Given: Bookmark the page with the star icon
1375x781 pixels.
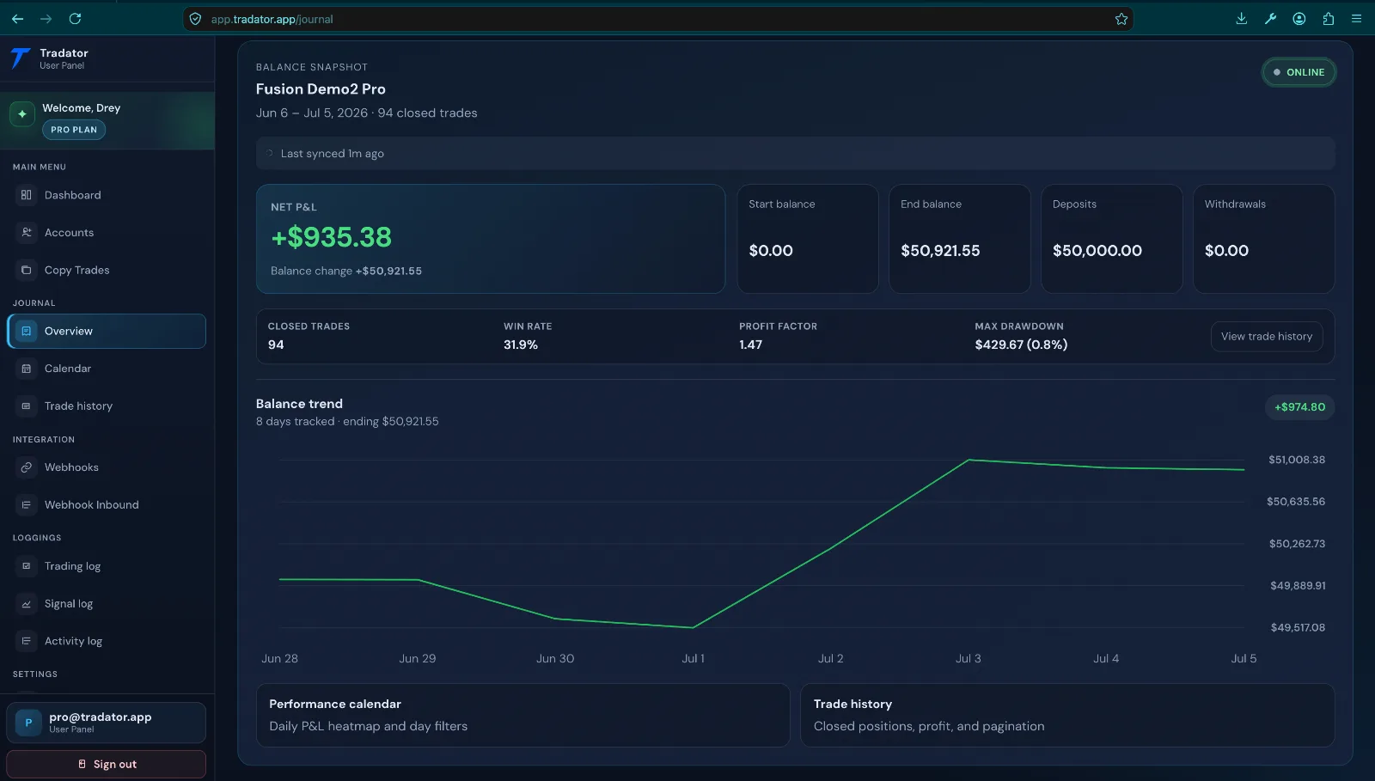Looking at the screenshot, I should tap(1121, 19).
